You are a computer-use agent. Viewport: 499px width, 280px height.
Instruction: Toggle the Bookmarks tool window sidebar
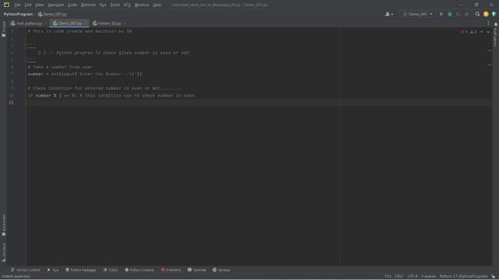(3, 226)
